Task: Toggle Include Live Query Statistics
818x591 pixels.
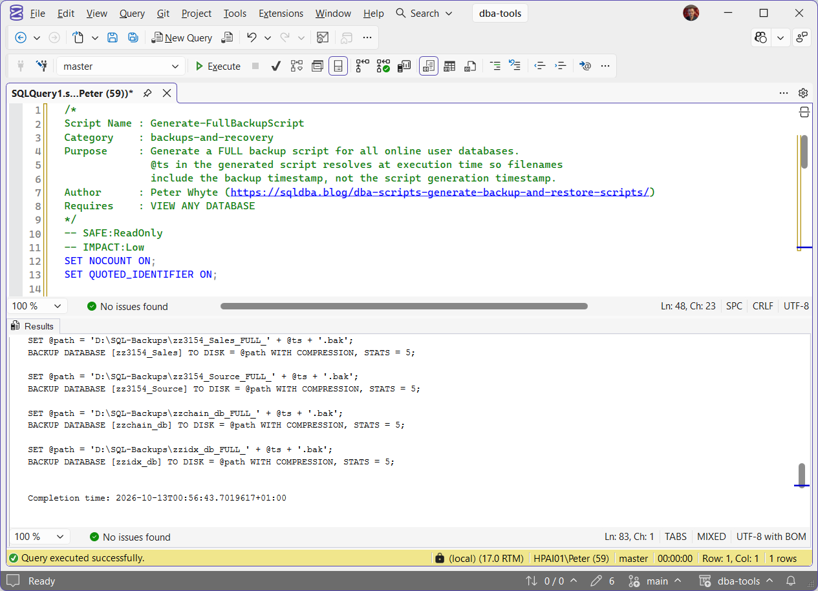Action: (383, 66)
